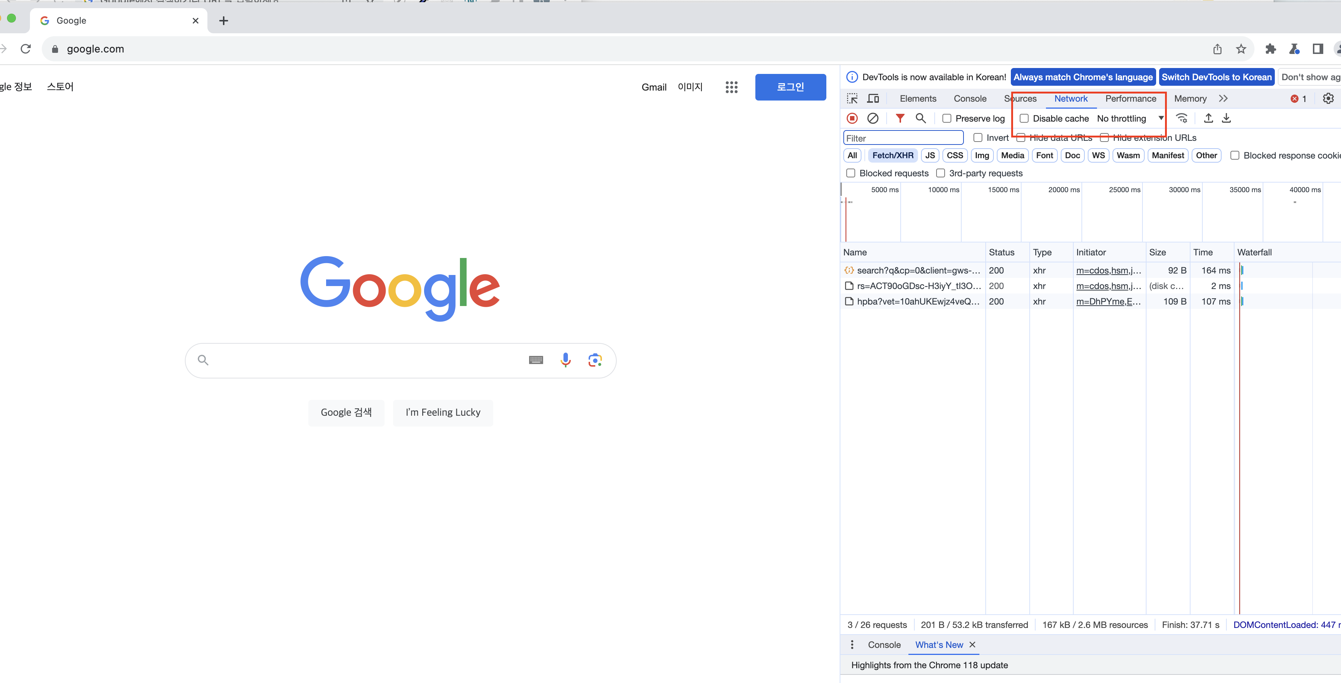The height and width of the screenshot is (683, 1341).
Task: Import HAR file with upload icon
Action: [x=1209, y=119]
